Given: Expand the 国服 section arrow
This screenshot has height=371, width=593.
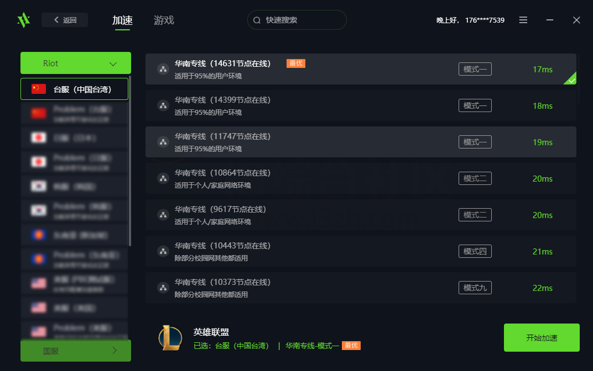Looking at the screenshot, I should point(115,351).
